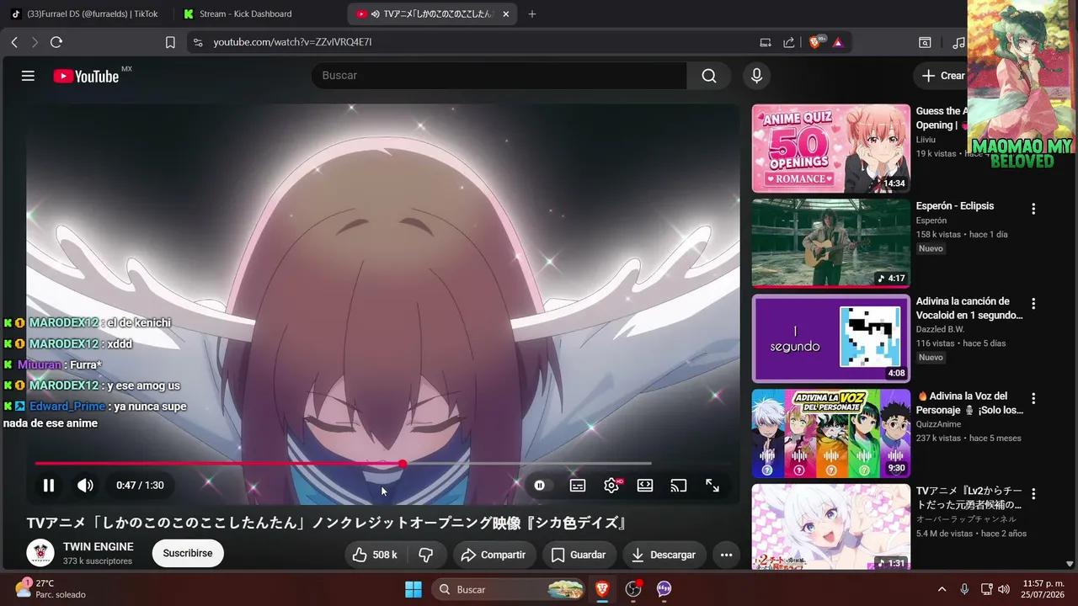1078x606 pixels.
Task: Go forward in the browser
Action: pos(35,42)
